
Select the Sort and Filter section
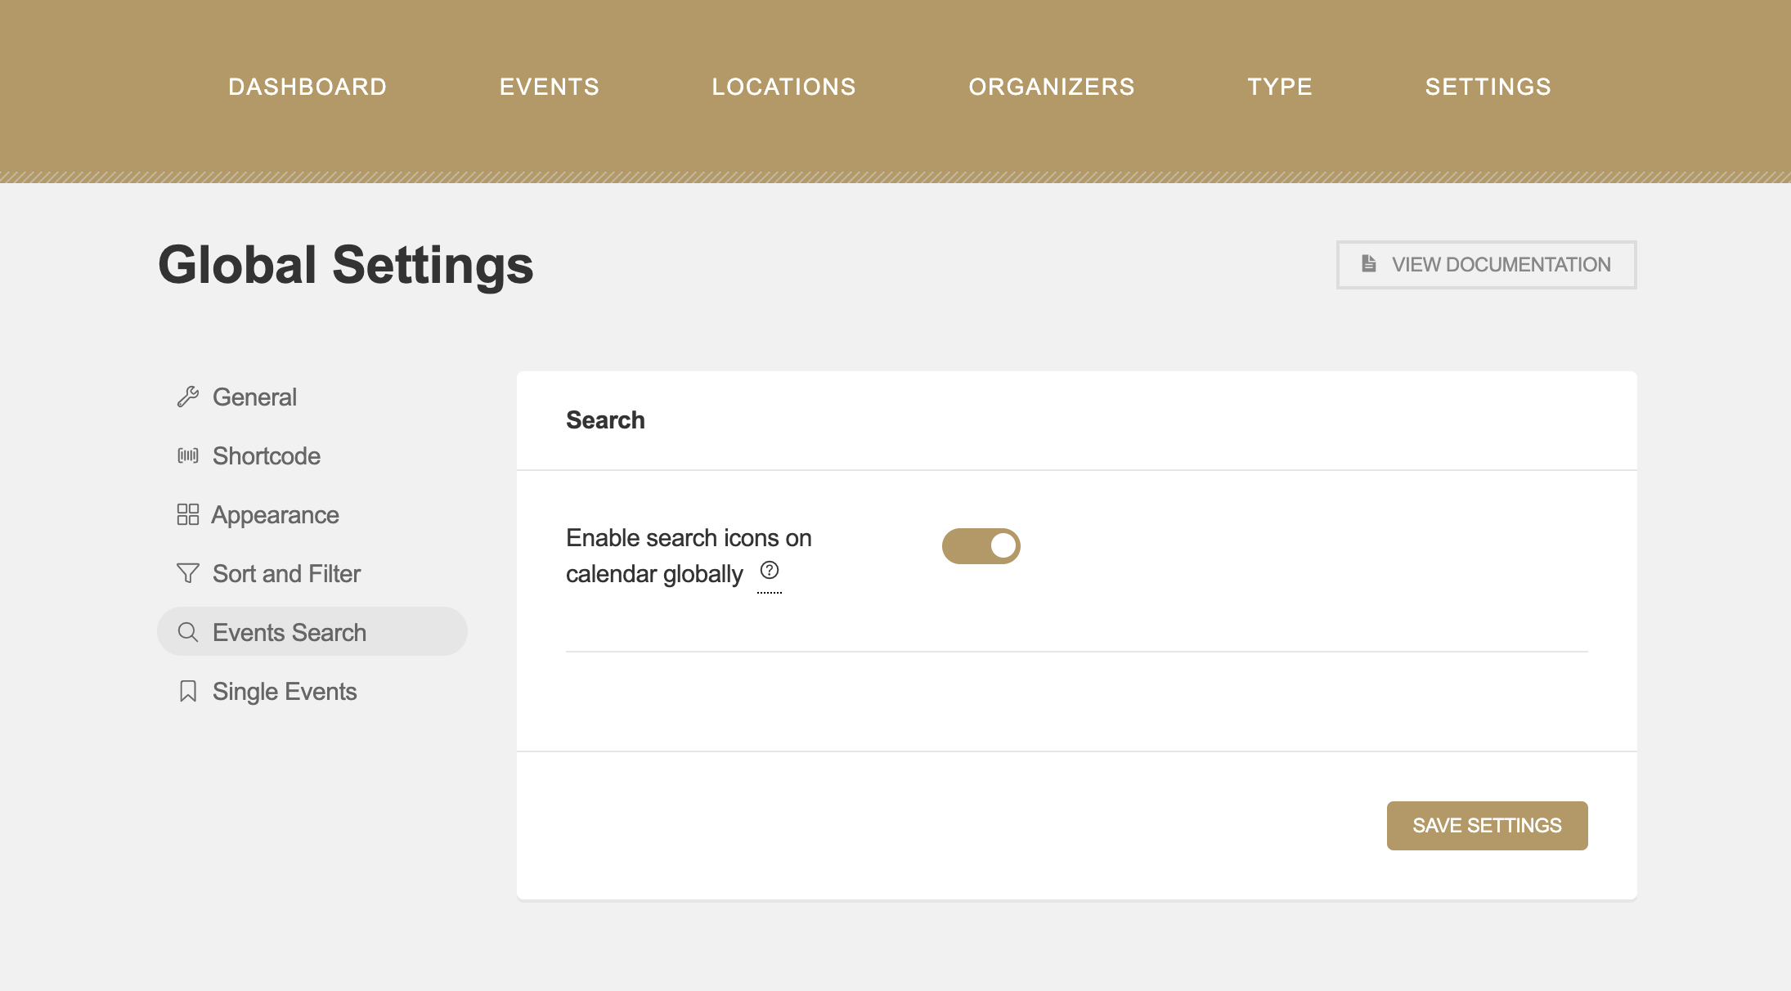[286, 573]
